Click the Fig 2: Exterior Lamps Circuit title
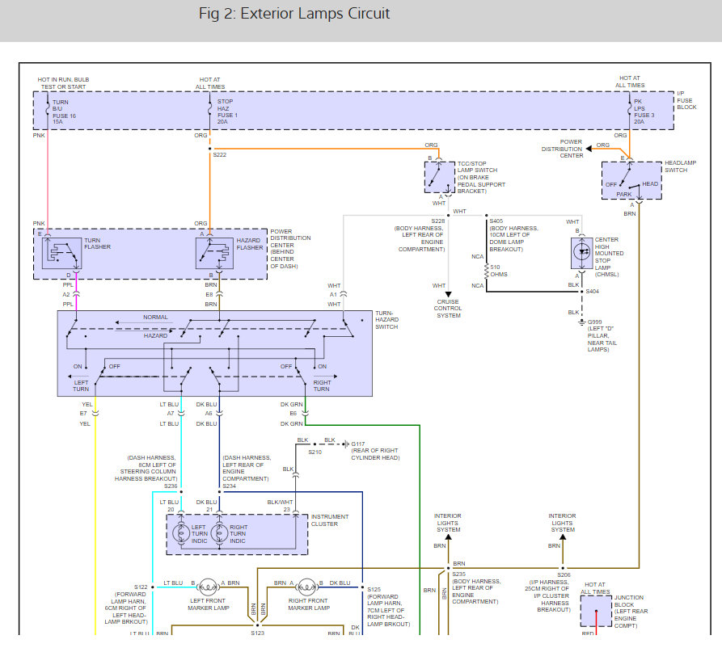This screenshot has width=722, height=648. [x=294, y=14]
